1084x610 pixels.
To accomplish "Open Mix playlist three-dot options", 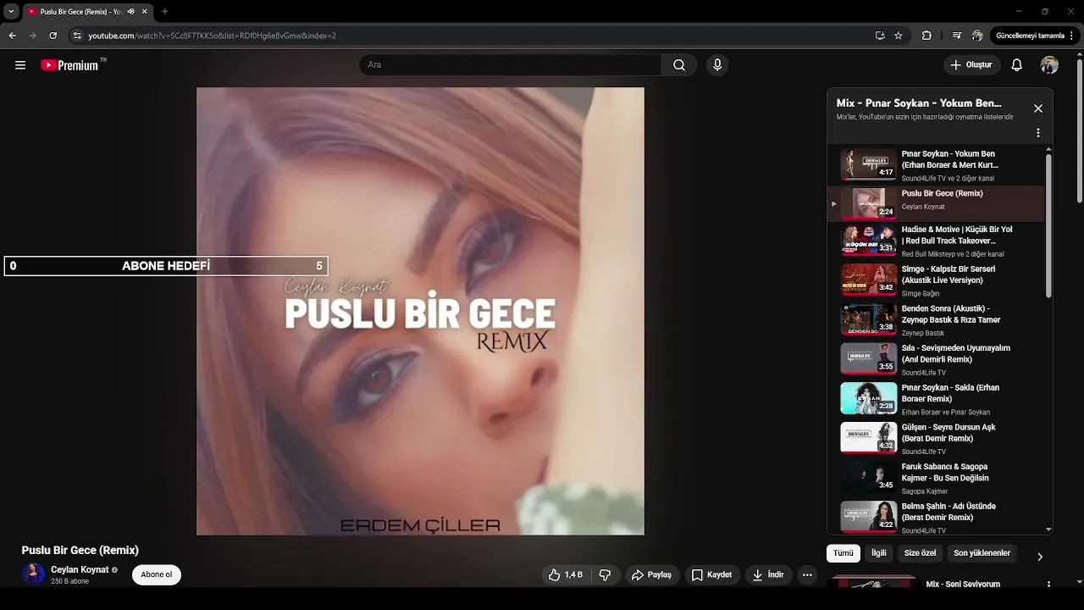I will (1038, 133).
